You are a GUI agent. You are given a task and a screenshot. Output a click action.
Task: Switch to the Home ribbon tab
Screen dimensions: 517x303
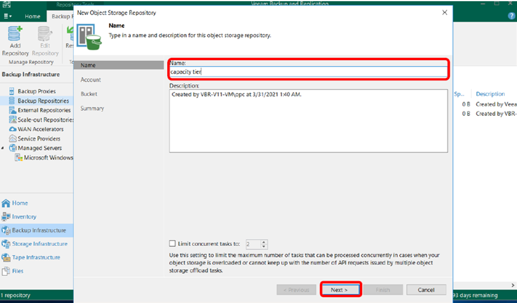(32, 16)
